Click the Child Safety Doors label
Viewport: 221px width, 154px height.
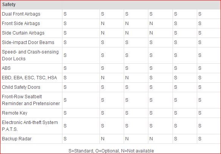click(x=21, y=87)
